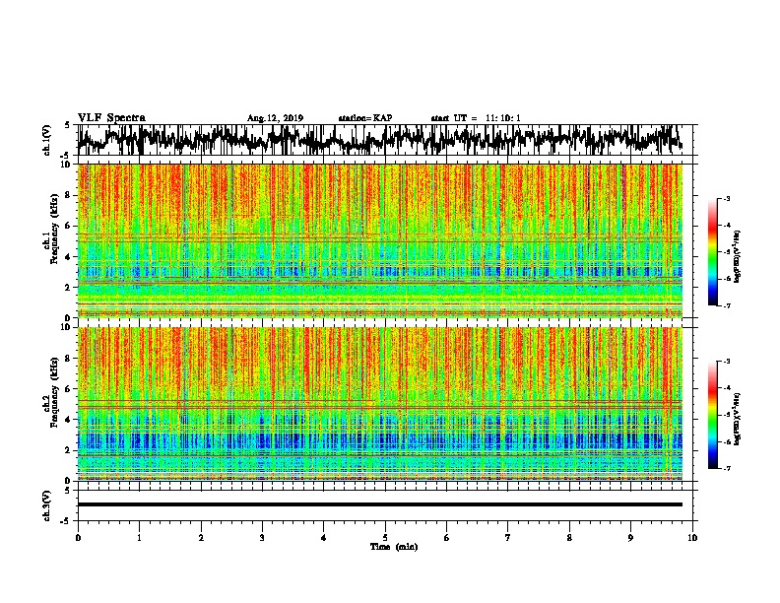Click time axis tick label "3"
Image resolution: width=780 pixels, height=603 pixels.
click(x=262, y=538)
